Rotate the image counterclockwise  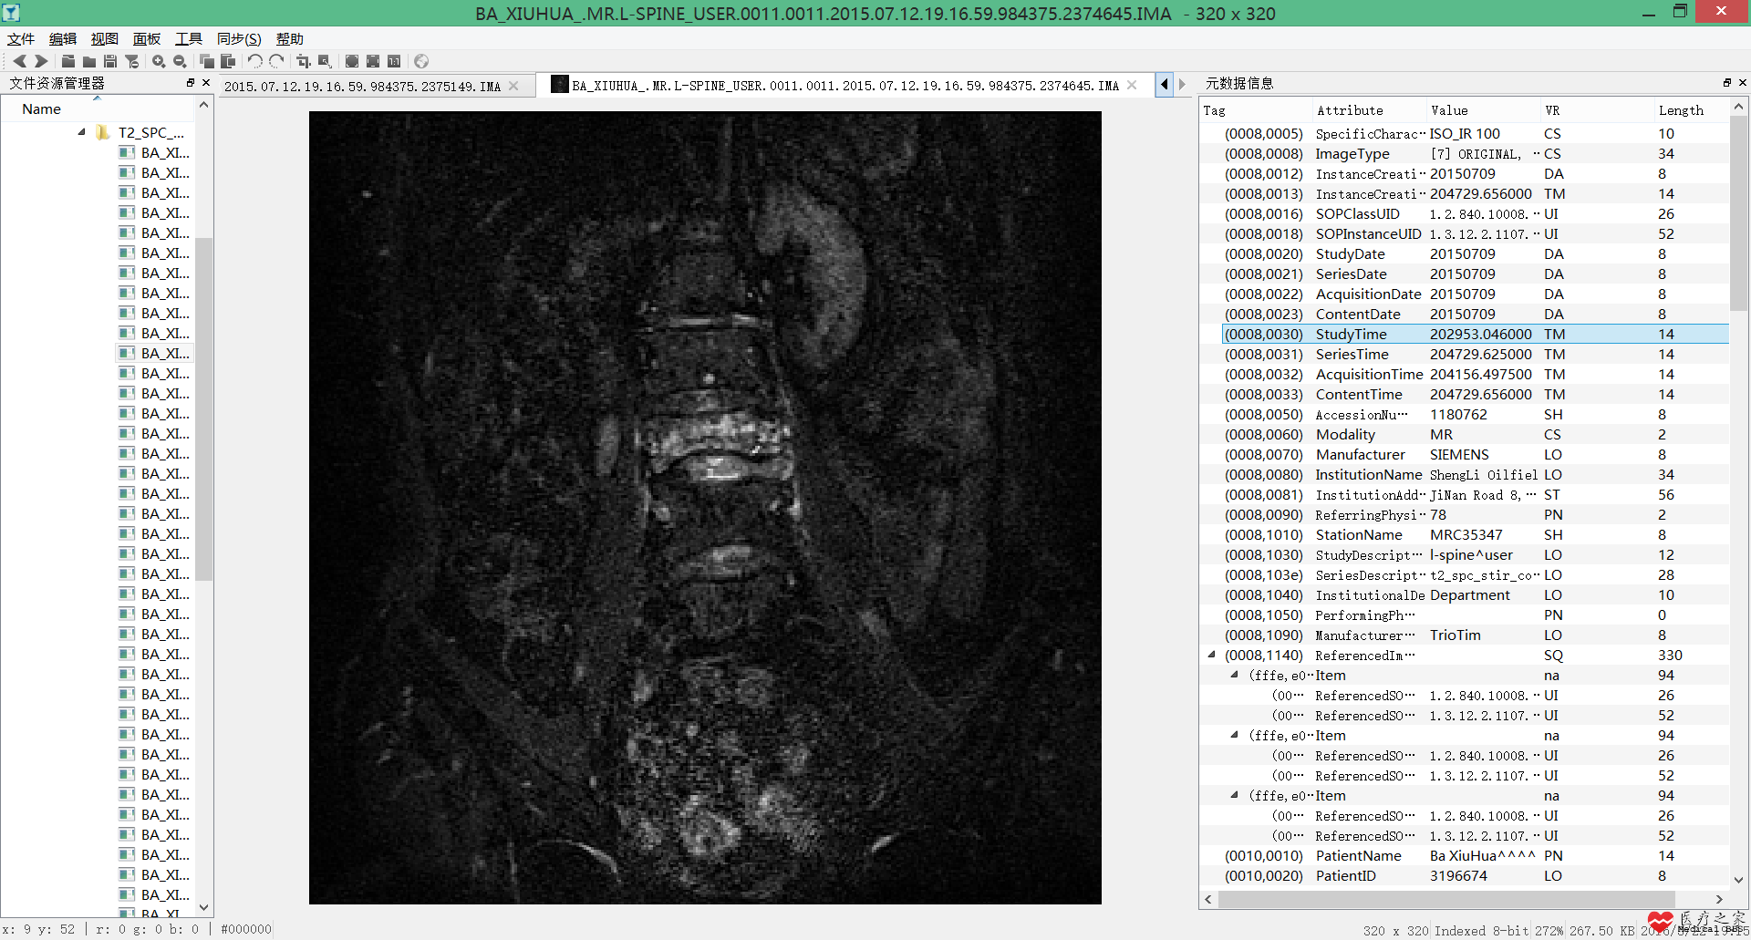(255, 61)
